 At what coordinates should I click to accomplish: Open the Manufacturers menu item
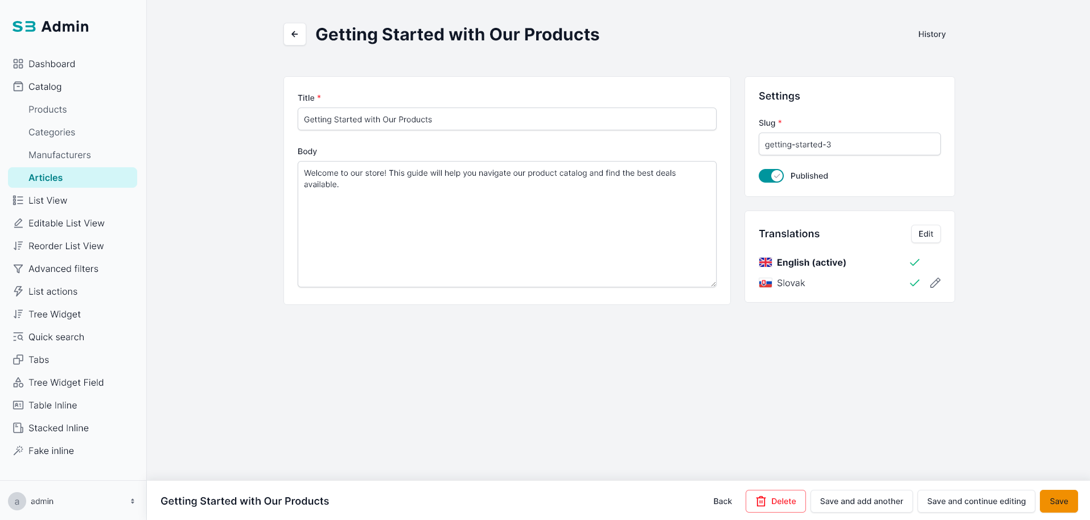(60, 155)
